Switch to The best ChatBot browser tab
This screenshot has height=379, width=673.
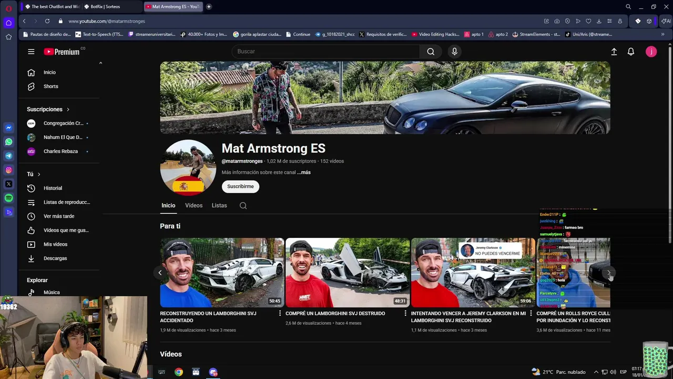point(52,7)
